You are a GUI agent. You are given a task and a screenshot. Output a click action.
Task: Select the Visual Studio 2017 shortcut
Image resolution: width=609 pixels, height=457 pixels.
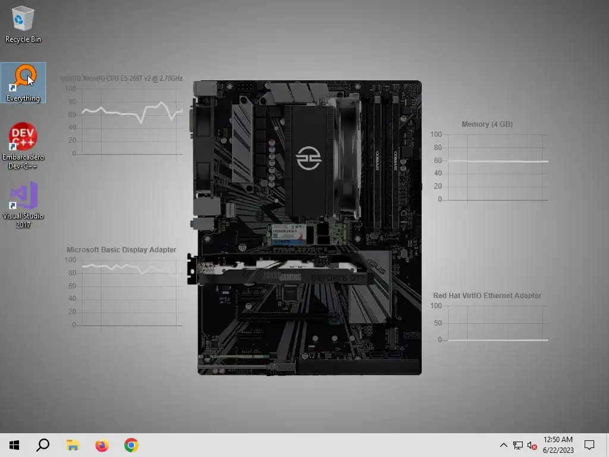[x=23, y=205]
